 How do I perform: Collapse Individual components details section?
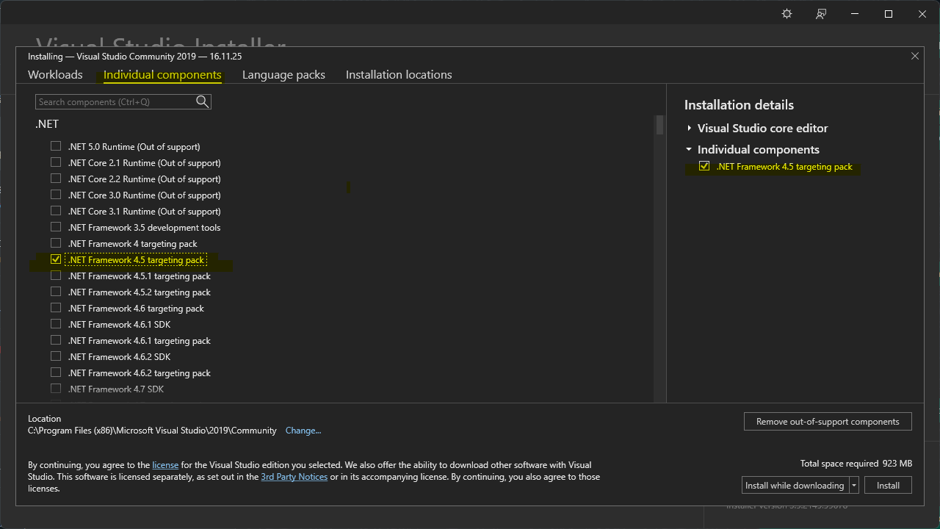[x=690, y=150]
